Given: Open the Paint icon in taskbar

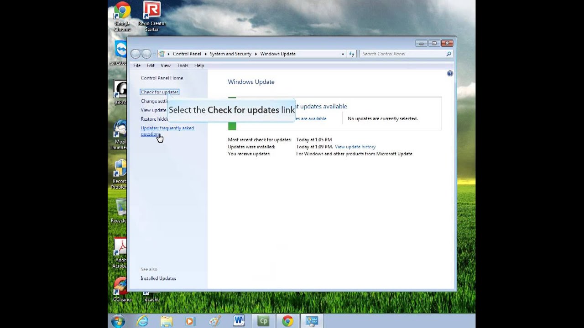Looking at the screenshot, I should pyautogui.click(x=214, y=321).
